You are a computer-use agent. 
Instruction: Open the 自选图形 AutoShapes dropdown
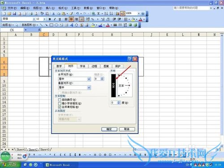point(30,25)
